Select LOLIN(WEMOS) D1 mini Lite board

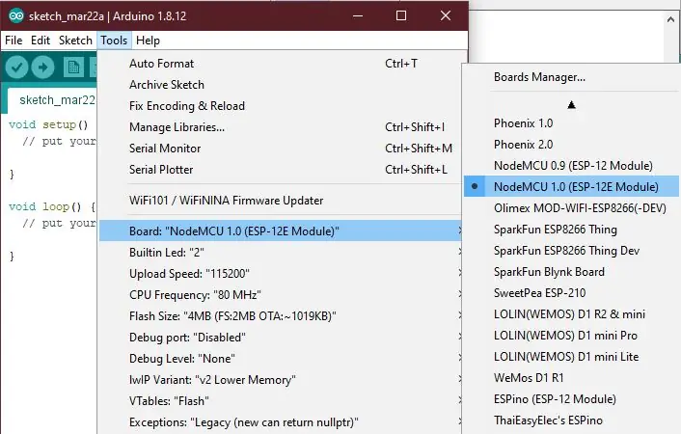(x=571, y=357)
